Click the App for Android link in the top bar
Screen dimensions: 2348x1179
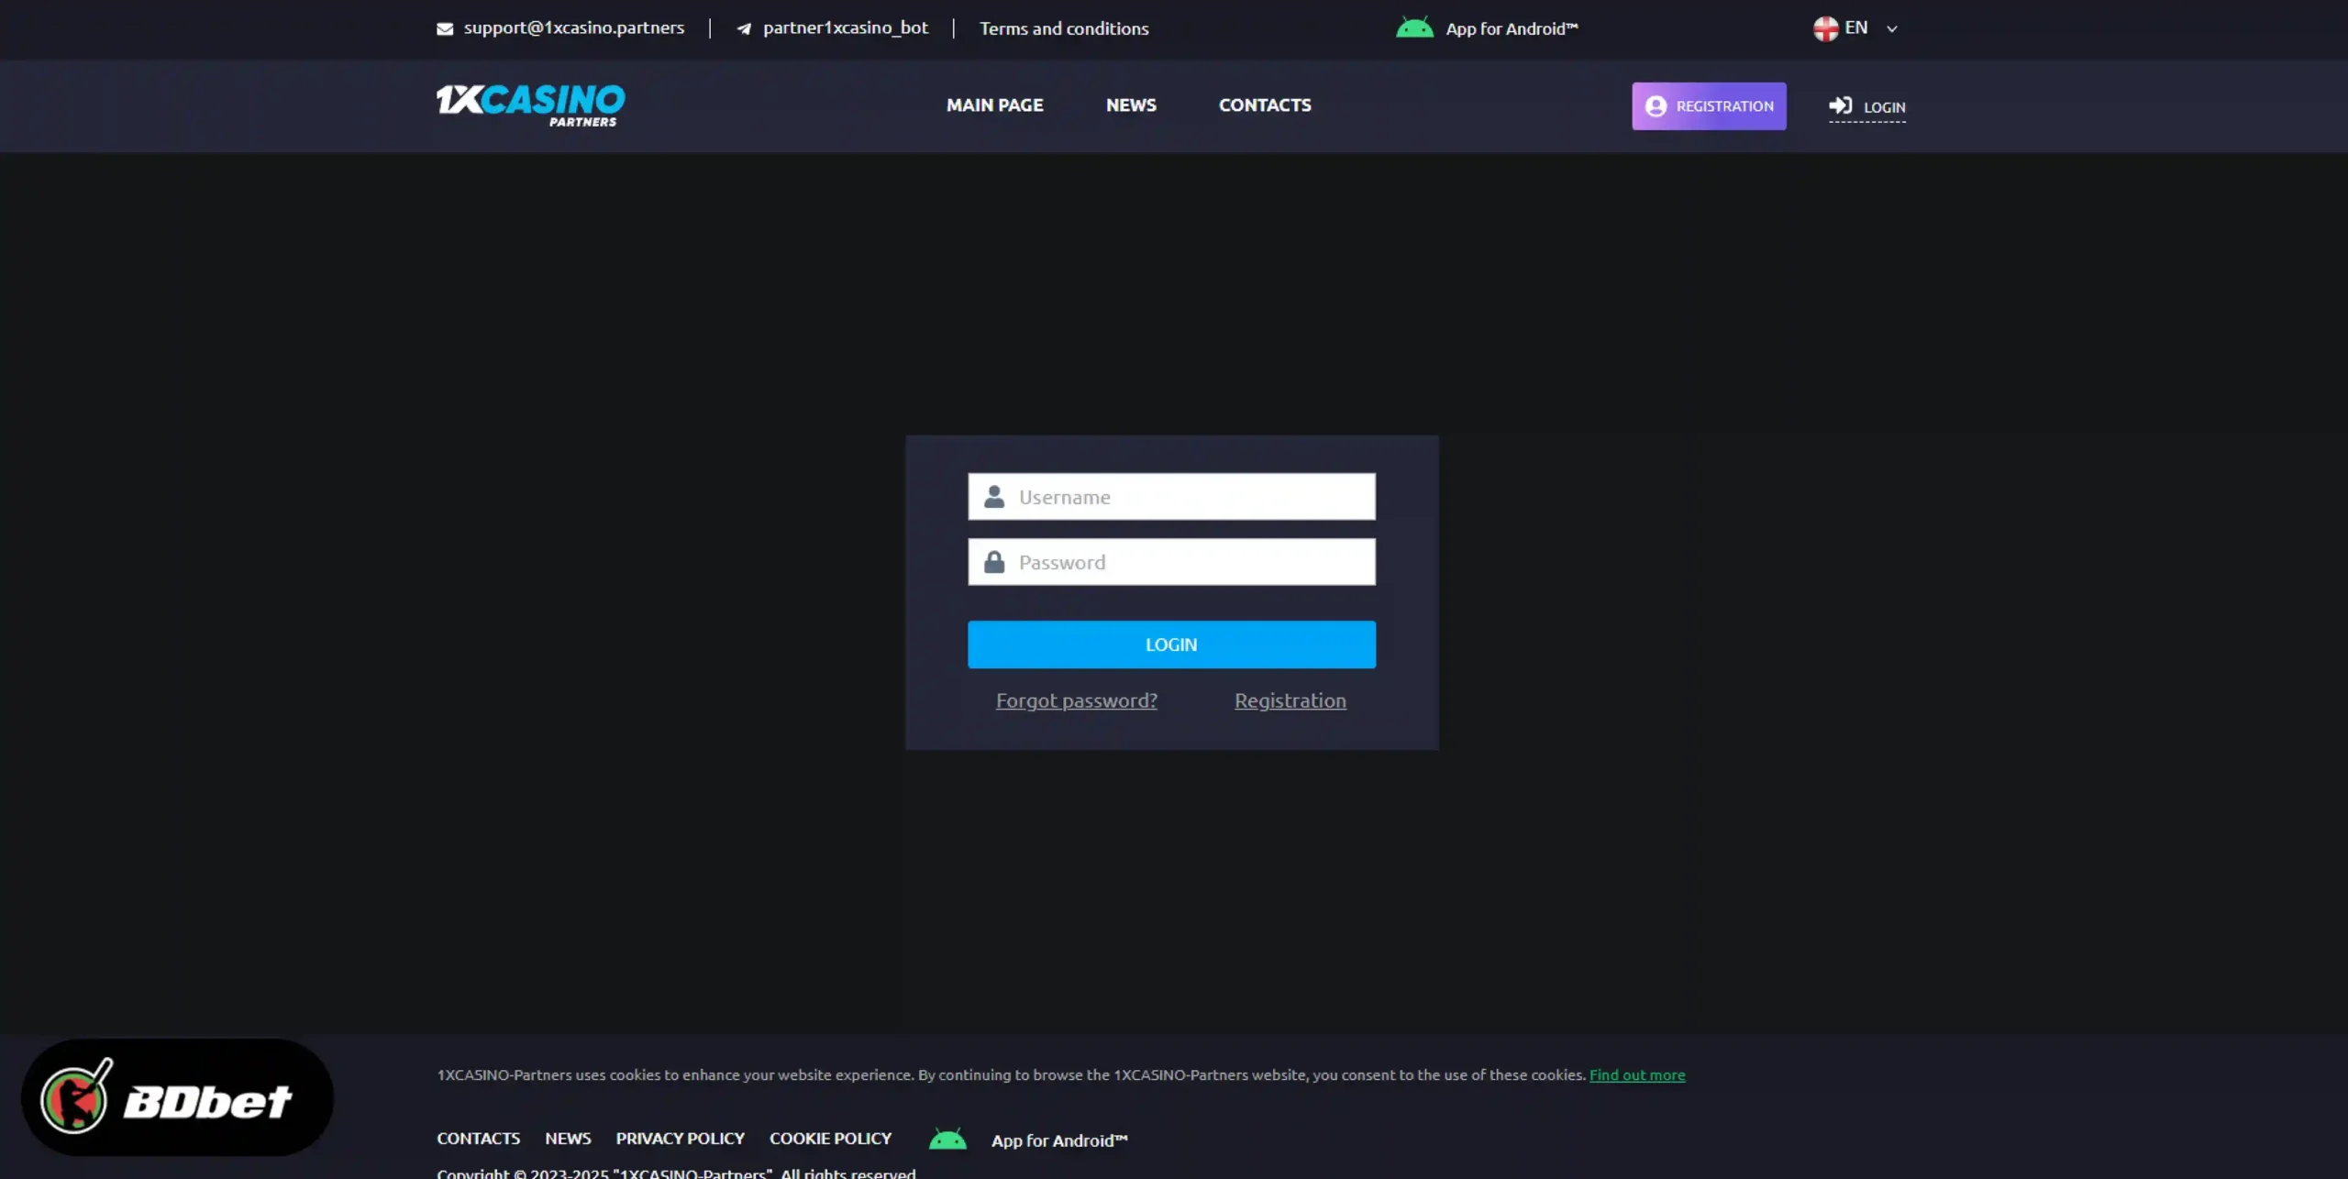coord(1512,28)
